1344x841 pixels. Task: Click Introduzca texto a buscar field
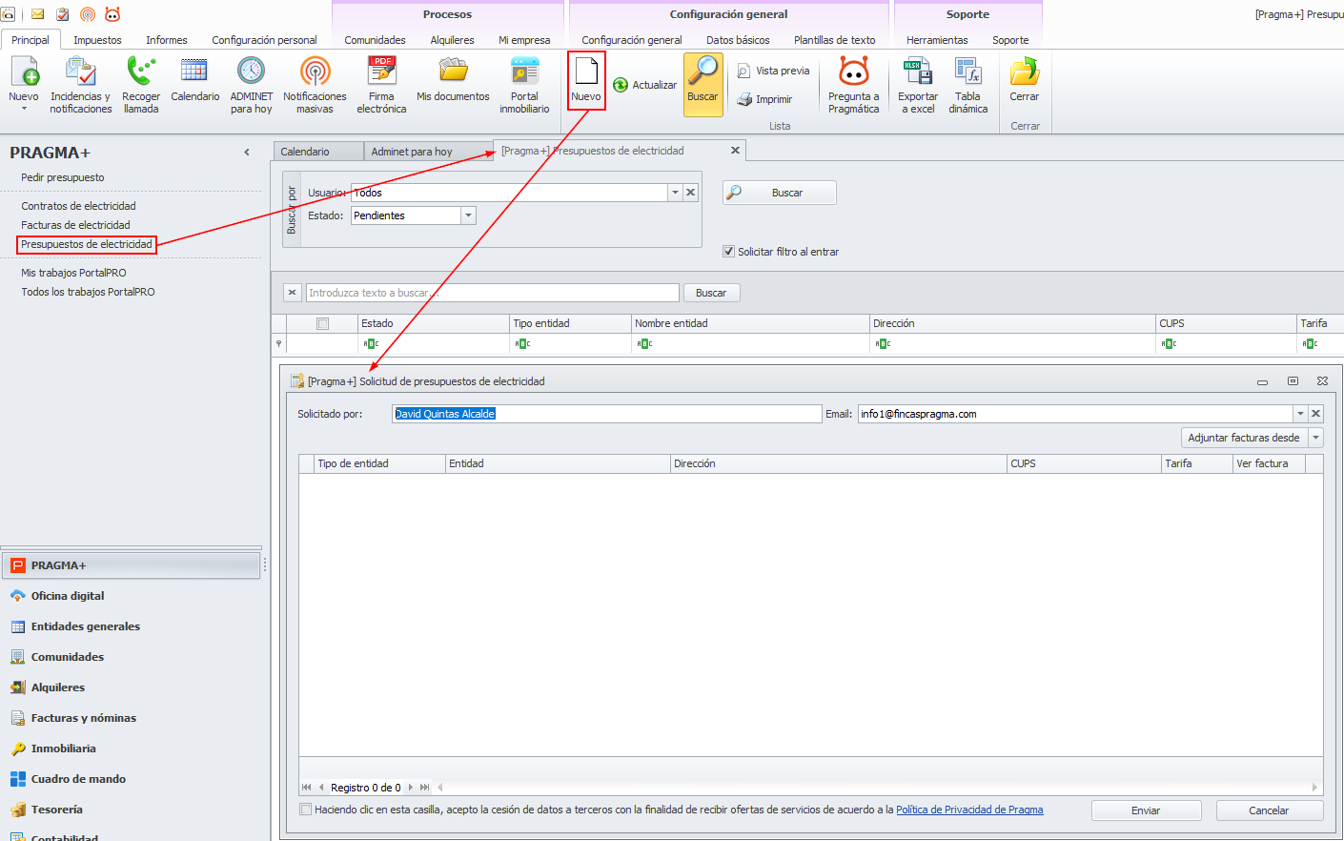point(492,293)
